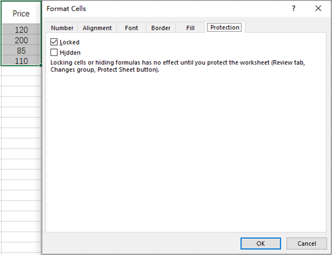Screen dimensions: 332x255
Task: Select the Border tab
Action: tap(161, 28)
